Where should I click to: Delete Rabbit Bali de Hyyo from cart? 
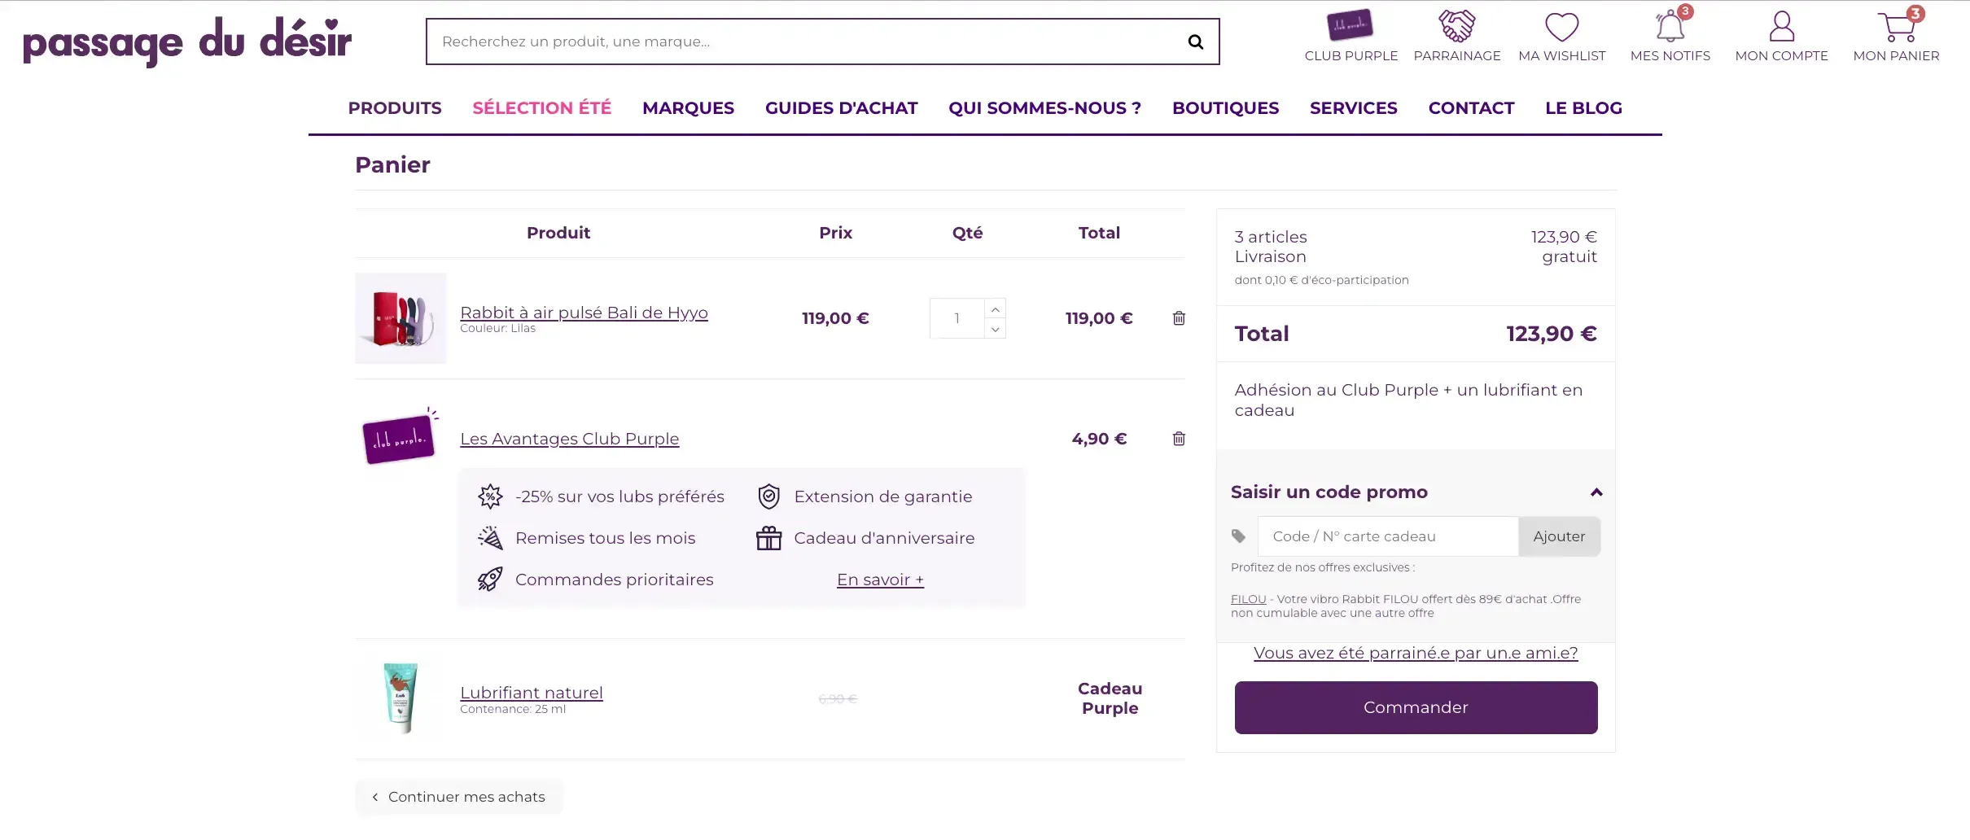coord(1179,318)
